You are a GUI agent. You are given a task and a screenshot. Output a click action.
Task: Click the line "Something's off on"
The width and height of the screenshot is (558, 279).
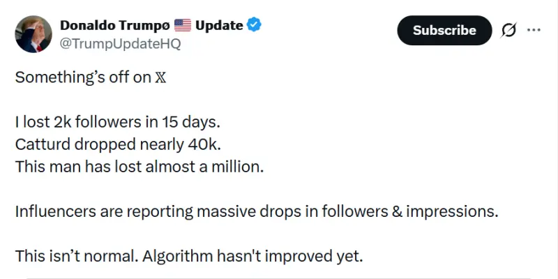click(82, 77)
